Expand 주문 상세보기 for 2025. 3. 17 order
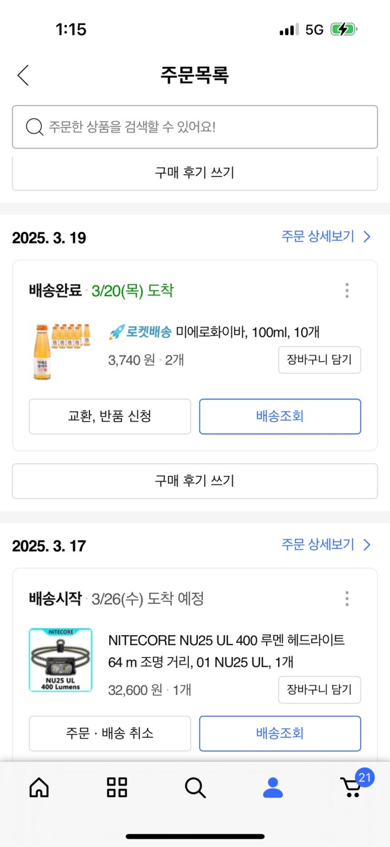 coord(325,545)
